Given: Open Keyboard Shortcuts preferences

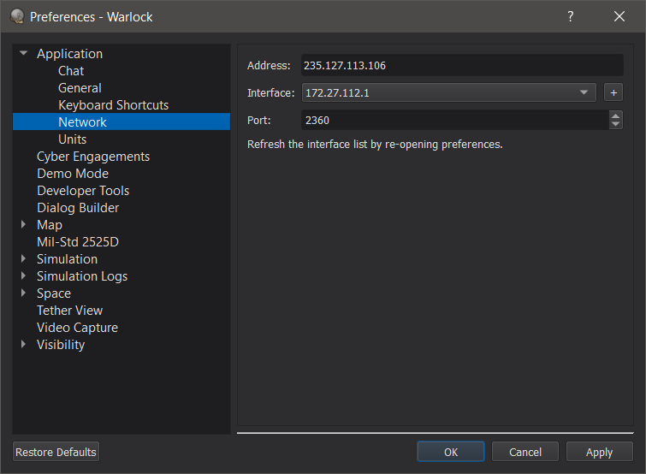Looking at the screenshot, I should pos(113,105).
